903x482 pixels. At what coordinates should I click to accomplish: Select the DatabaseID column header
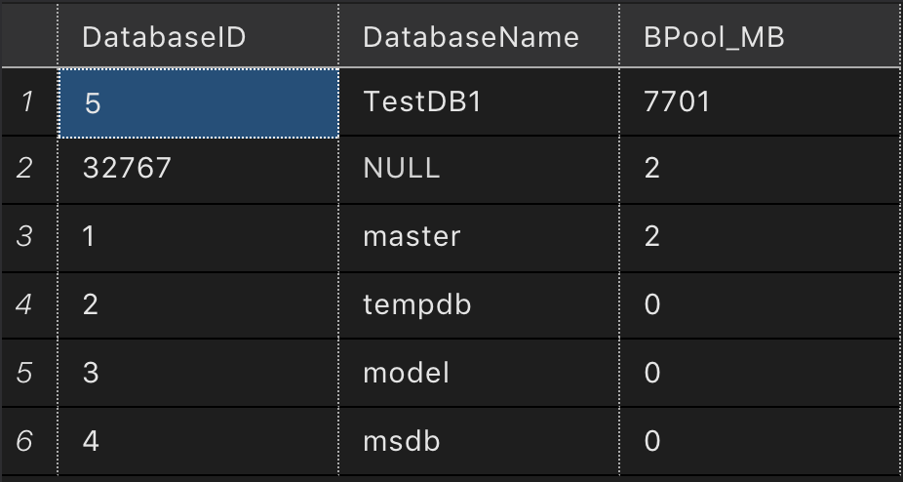point(198,36)
